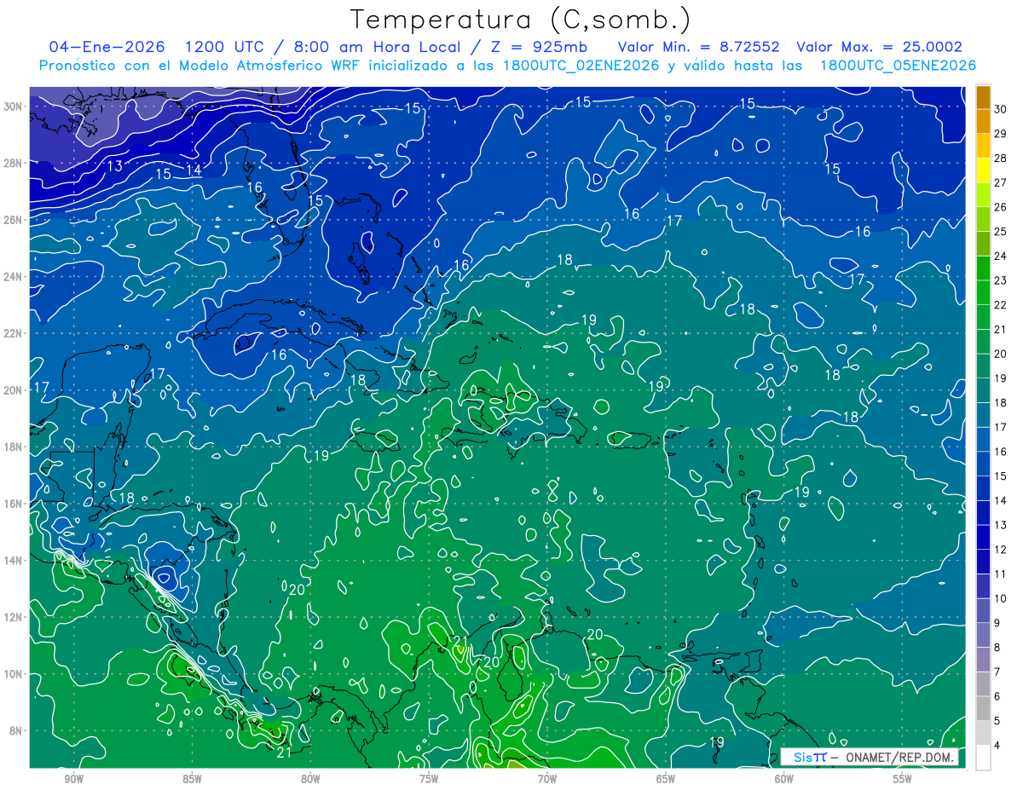Click the '30N' latitude label

[14, 106]
